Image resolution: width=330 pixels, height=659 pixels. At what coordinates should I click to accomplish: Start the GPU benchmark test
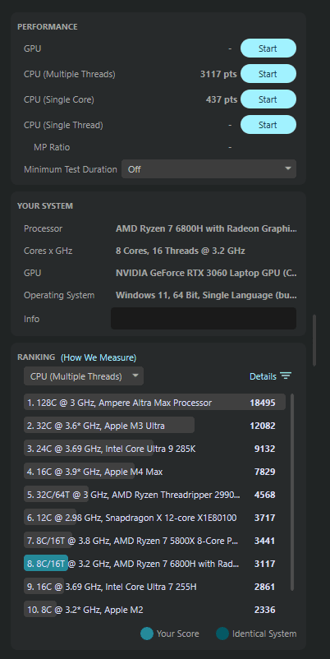[268, 48]
